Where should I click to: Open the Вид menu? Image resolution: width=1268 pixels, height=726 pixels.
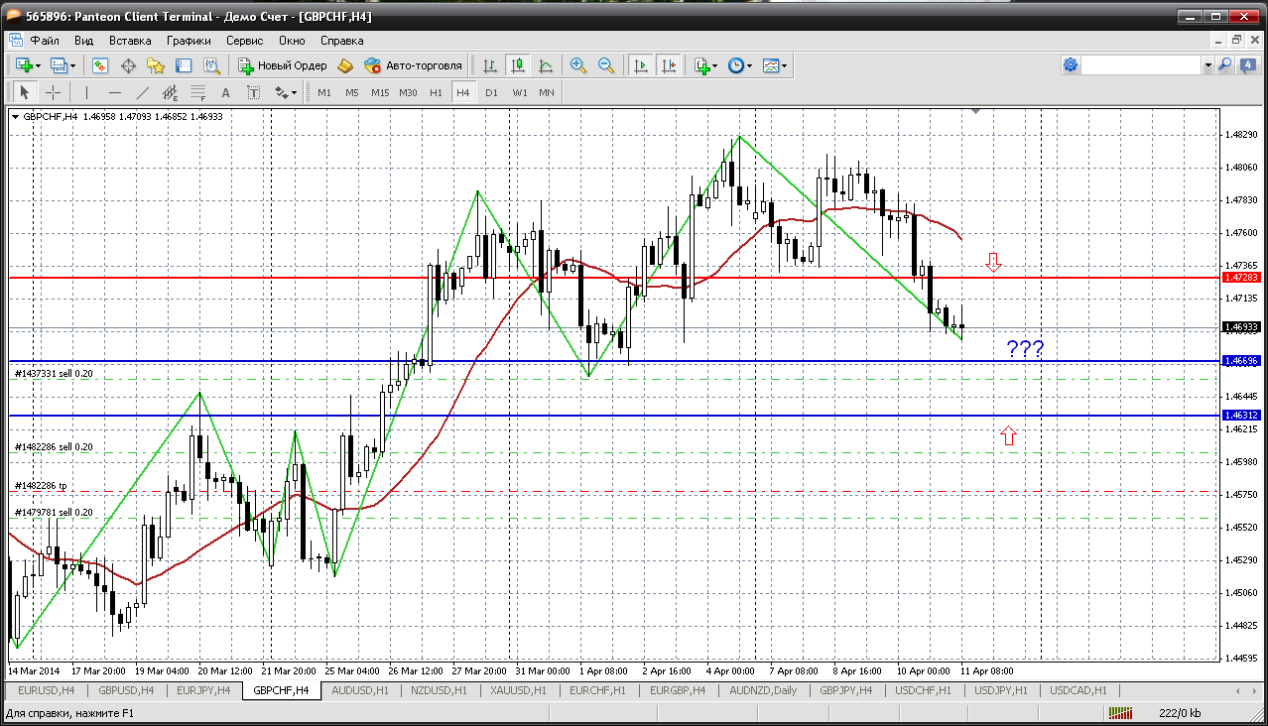[x=83, y=41]
